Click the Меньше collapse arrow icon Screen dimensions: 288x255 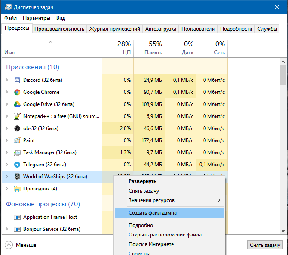pos(9,245)
